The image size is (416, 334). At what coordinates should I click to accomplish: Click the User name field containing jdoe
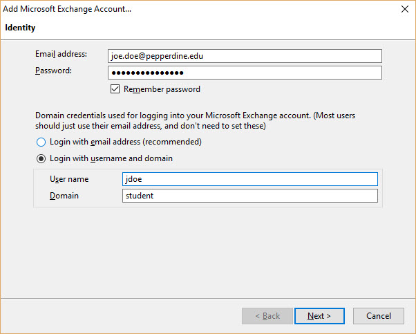click(x=249, y=179)
